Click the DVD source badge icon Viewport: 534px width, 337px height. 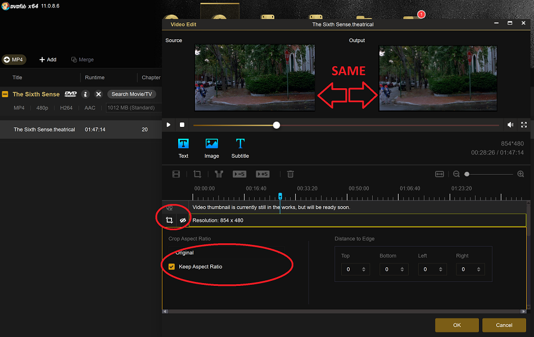coord(71,94)
